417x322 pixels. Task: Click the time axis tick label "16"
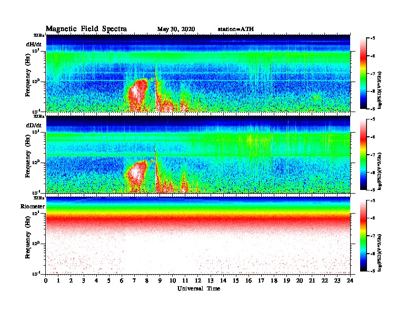pos(249,280)
